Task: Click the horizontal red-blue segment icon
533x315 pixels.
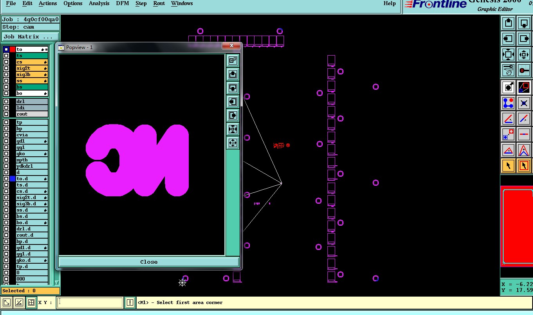Action: [524, 134]
